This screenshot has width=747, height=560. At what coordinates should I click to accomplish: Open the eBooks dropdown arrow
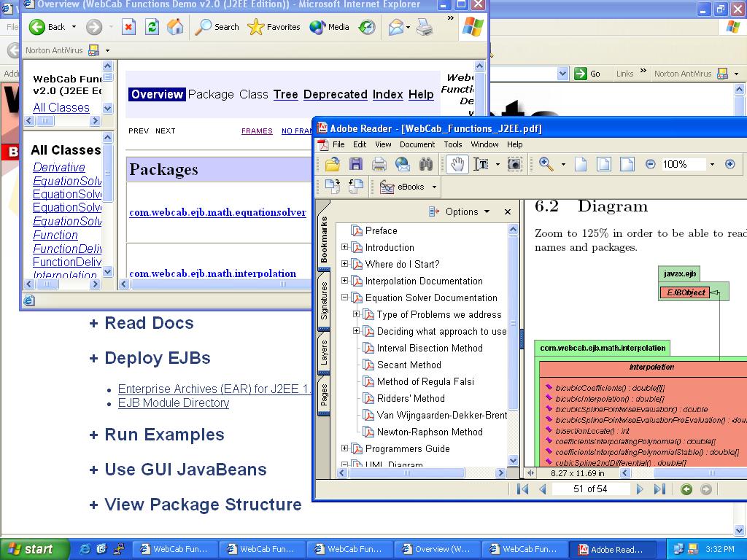[434, 187]
